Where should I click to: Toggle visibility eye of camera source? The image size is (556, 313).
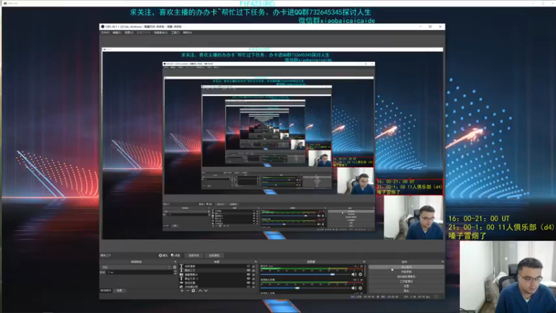[x=249, y=274]
